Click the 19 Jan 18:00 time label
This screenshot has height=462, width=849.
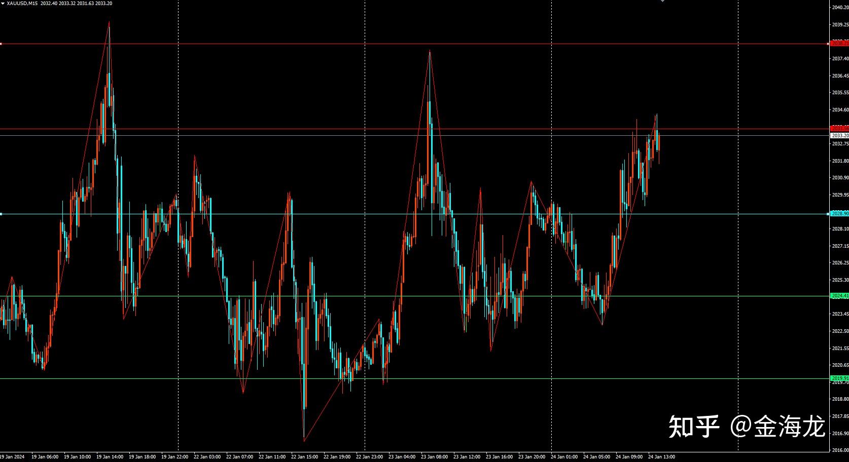pos(142,457)
